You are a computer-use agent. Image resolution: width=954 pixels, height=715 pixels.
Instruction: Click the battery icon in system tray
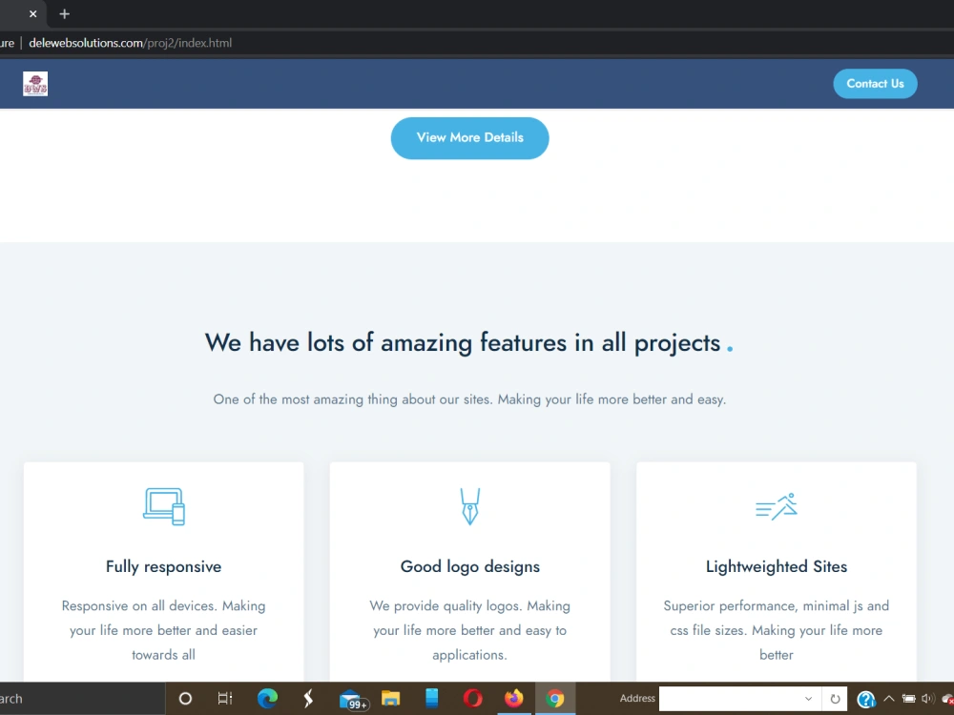click(x=909, y=699)
